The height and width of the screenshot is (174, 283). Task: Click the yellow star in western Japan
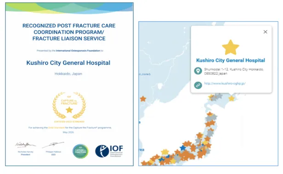(x=165, y=152)
